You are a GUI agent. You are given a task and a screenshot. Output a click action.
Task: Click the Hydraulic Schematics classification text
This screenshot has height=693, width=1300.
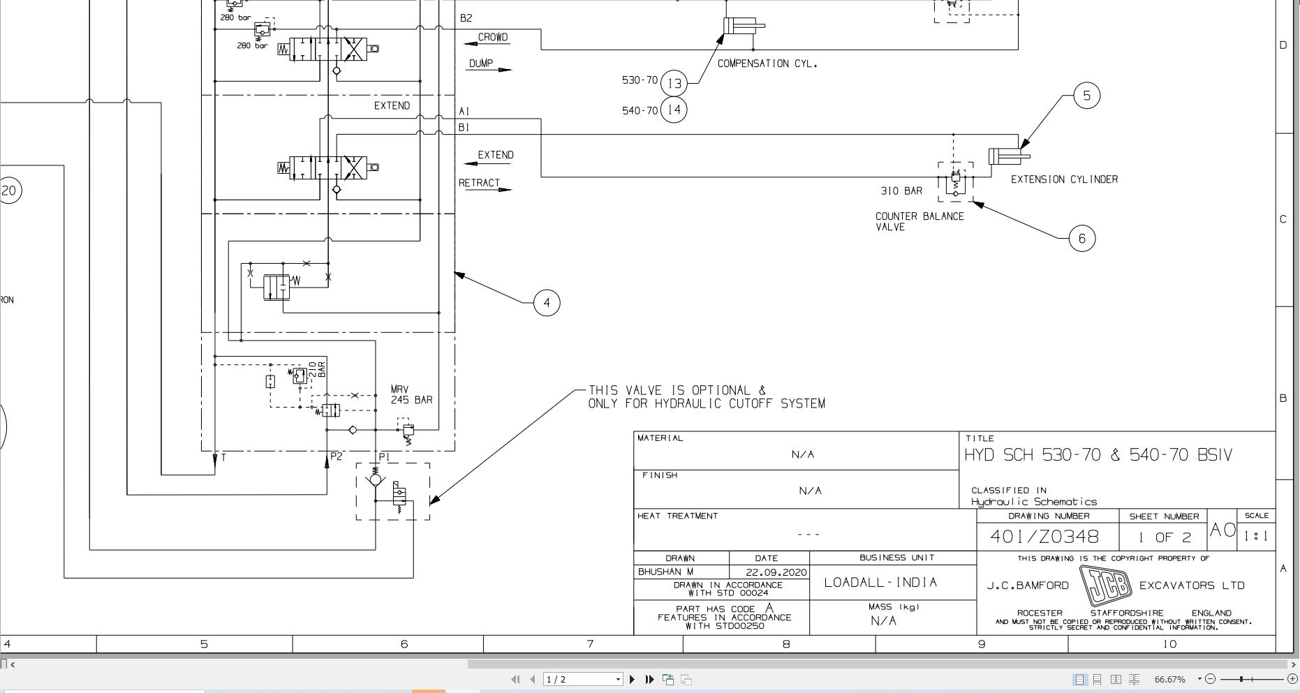pyautogui.click(x=1034, y=502)
